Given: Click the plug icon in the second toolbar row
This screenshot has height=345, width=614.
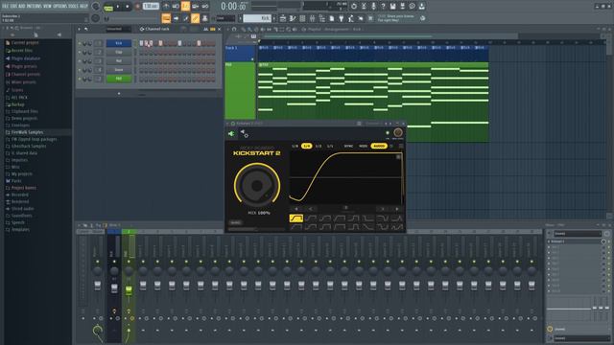Looking at the screenshot, I should coord(342,18).
